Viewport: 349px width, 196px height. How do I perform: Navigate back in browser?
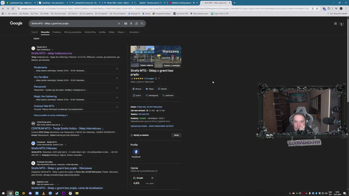point(3,8)
